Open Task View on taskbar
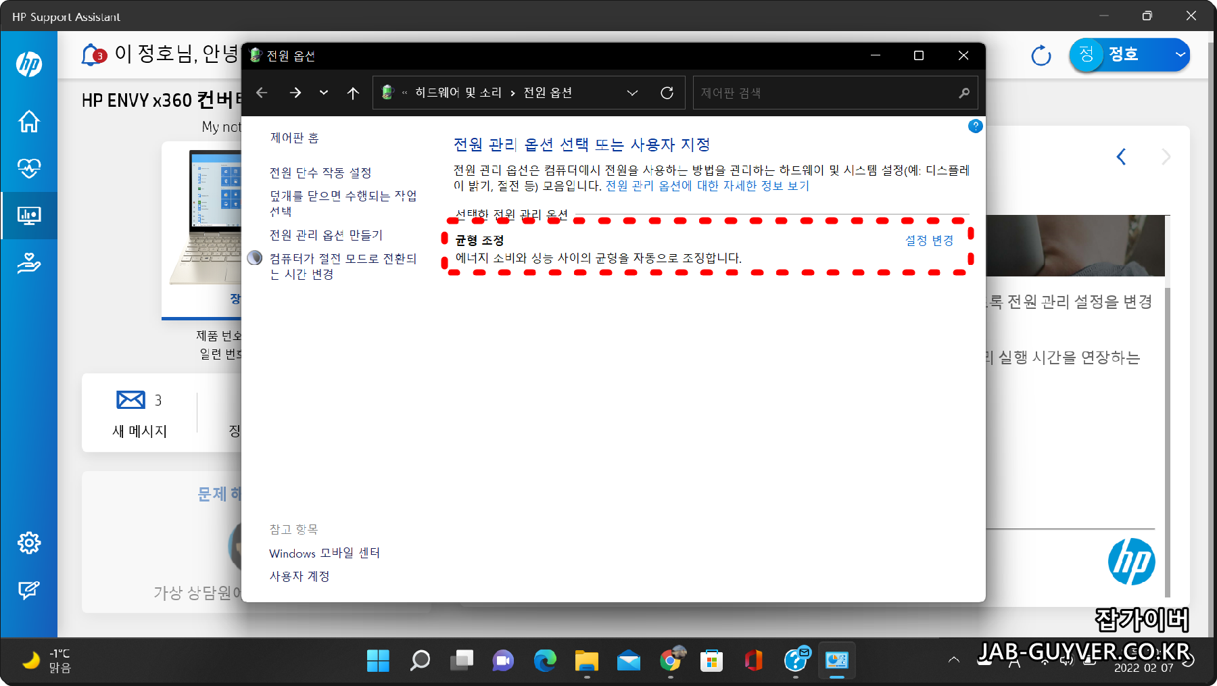Viewport: 1217px width, 686px height. coord(462,660)
